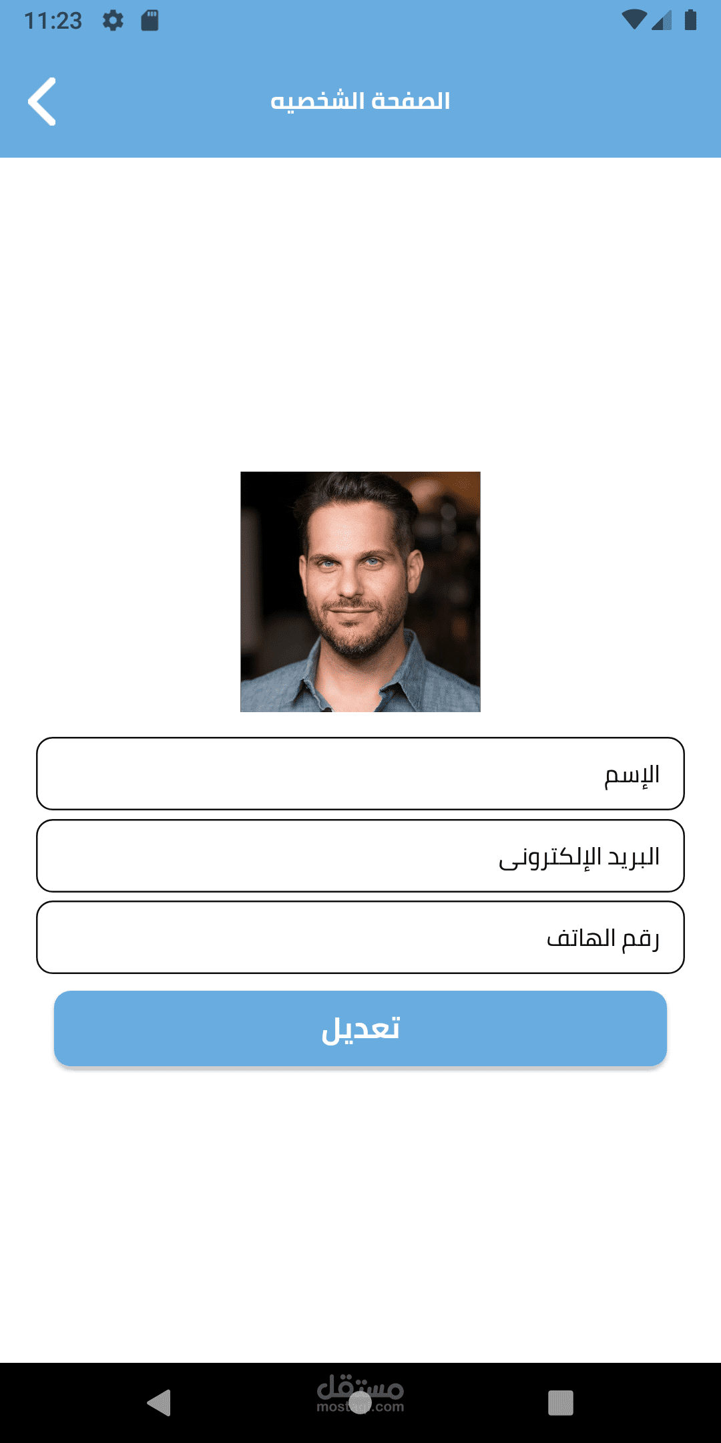Click the الصفحة الشخصيه page title
The height and width of the screenshot is (1443, 721).
(x=360, y=101)
